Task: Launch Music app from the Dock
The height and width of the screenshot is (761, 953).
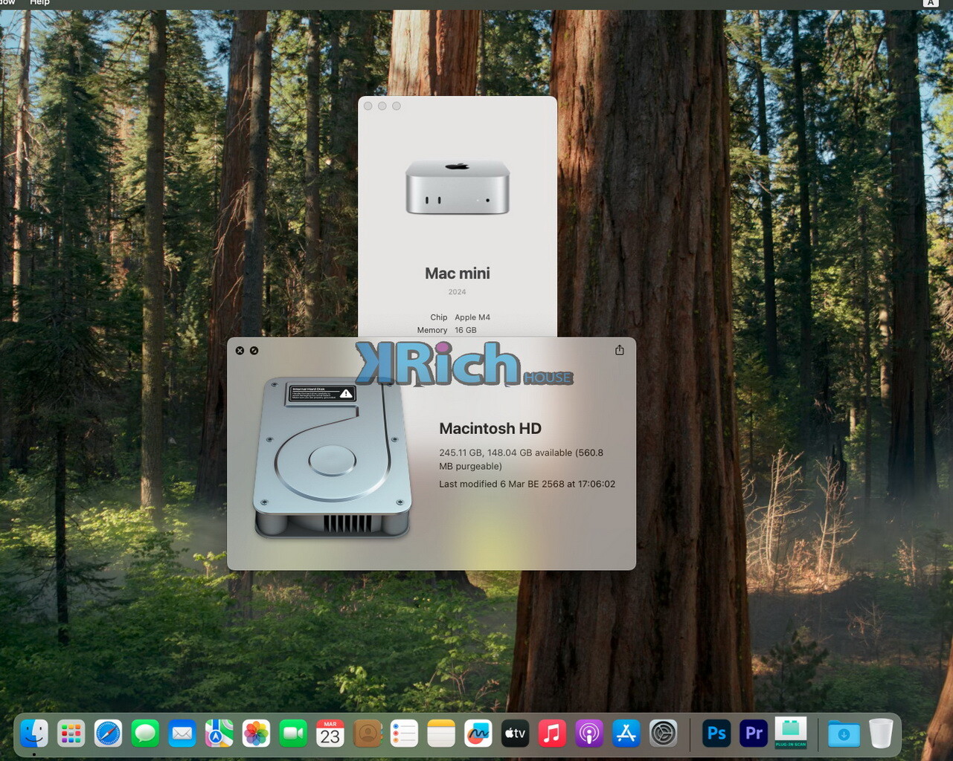Action: (552, 734)
